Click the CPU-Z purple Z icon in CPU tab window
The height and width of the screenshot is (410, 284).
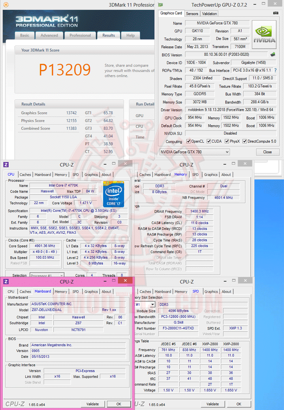[6, 164]
